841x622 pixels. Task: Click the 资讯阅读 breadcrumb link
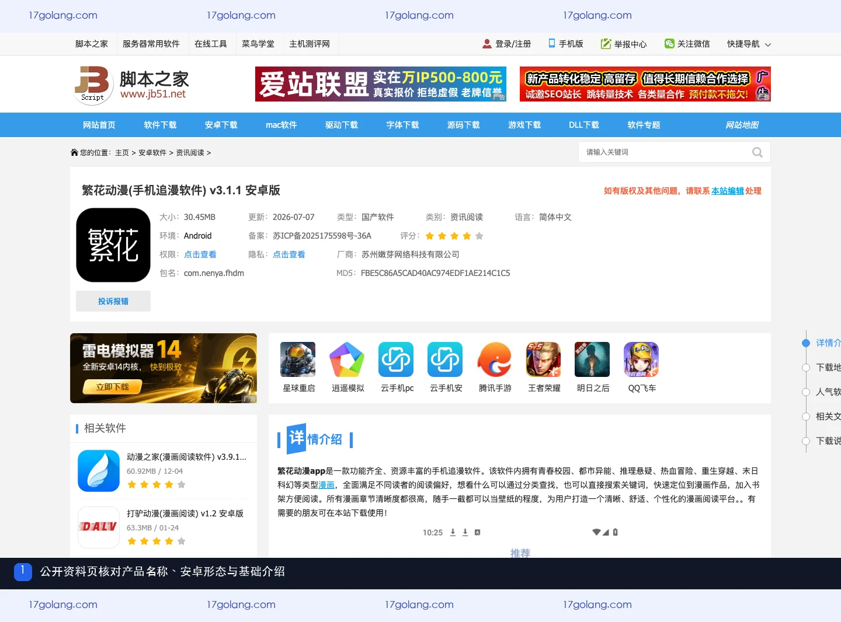[190, 153]
